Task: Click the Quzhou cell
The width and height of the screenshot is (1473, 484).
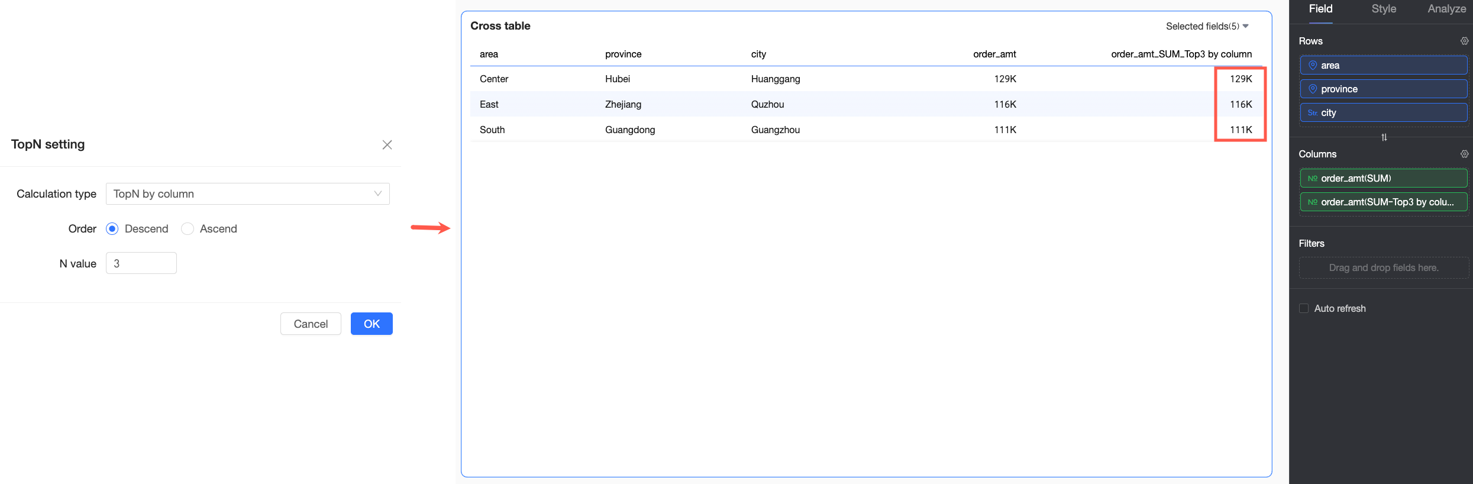Action: (767, 104)
